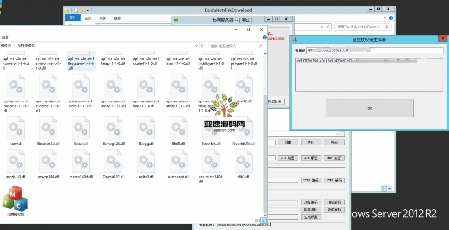This screenshot has width=449, height=230.
Task: Open the quick access toolbar customize dropdown
Action: coord(87,10)
